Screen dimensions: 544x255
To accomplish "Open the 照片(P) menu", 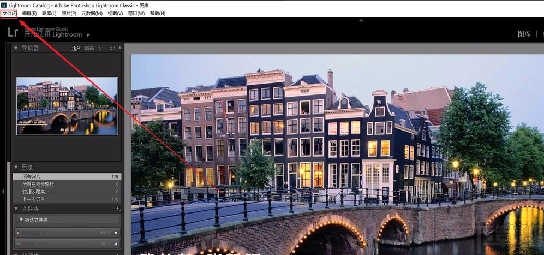I will click(x=69, y=14).
